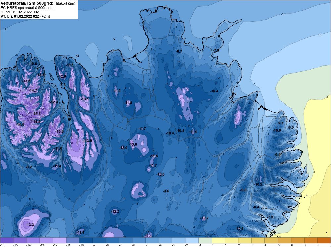Image resolution: width=331 pixels, height=247 pixels.
Task: Click the -12.9 temperature value
Action: pos(62,76)
